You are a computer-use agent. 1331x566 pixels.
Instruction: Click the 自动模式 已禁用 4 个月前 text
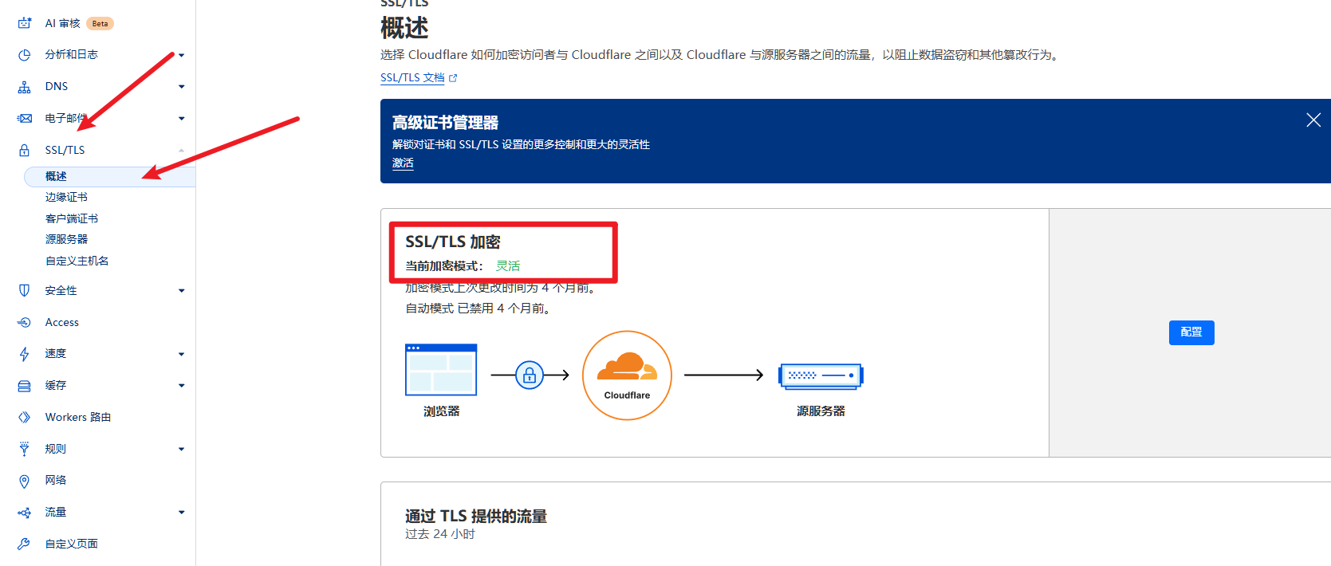click(478, 309)
